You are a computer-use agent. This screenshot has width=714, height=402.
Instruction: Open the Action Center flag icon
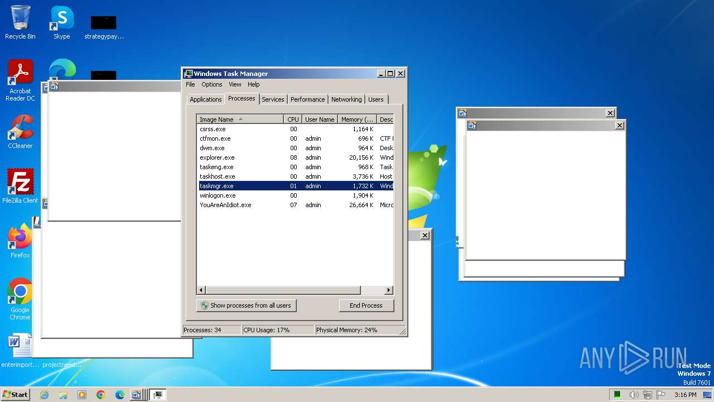coord(662,395)
